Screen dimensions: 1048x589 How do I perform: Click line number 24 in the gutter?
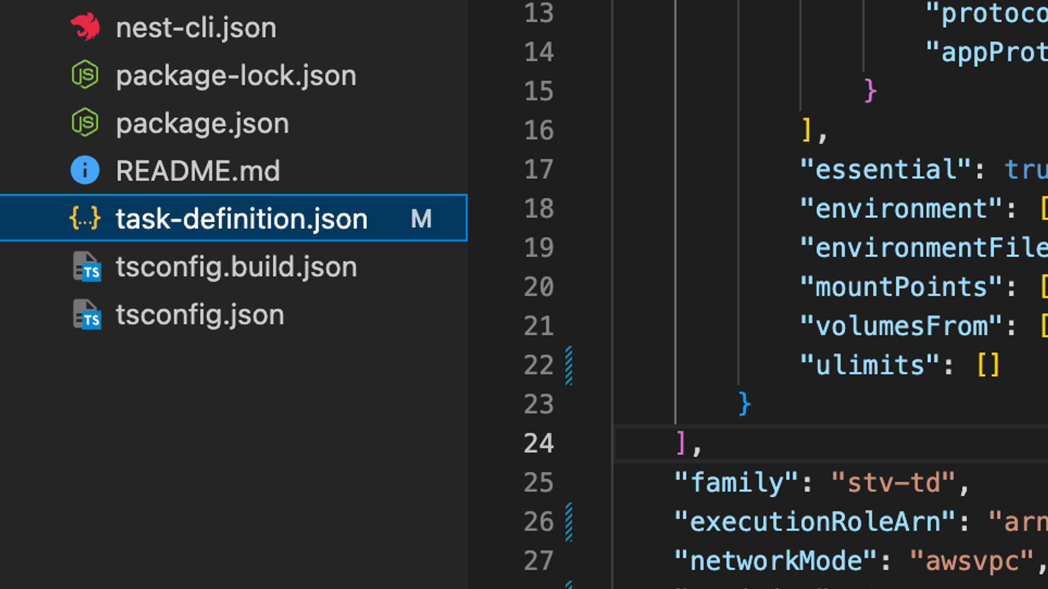pyautogui.click(x=539, y=444)
